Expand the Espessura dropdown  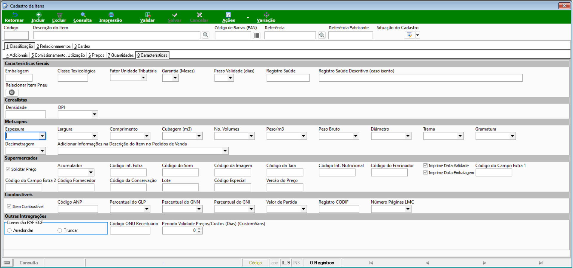[42, 136]
